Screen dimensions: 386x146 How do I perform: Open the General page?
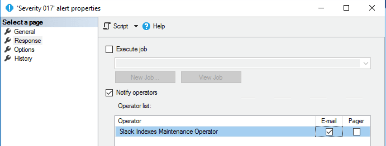click(24, 32)
